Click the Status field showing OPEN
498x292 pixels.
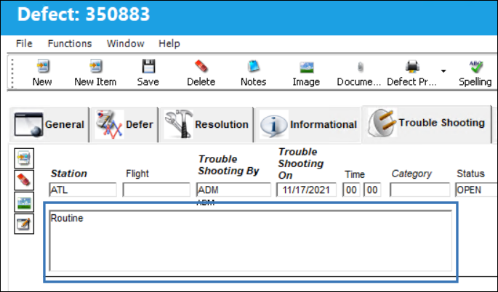pos(476,190)
